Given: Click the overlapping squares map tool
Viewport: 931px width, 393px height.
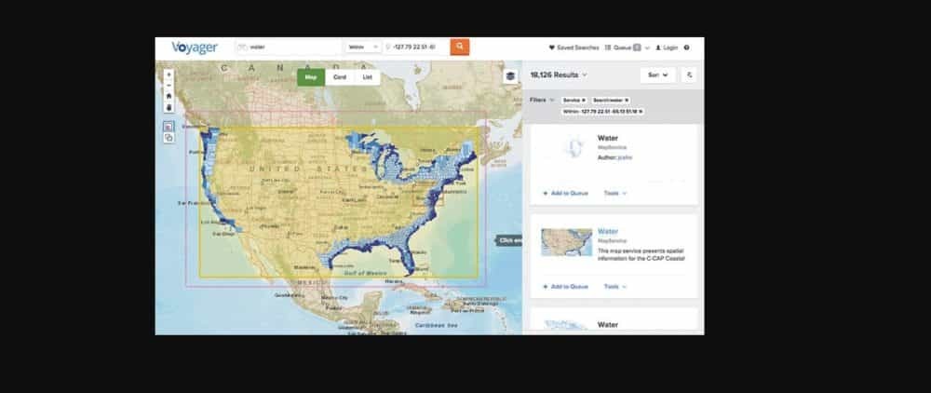Looking at the screenshot, I should pos(169,138).
